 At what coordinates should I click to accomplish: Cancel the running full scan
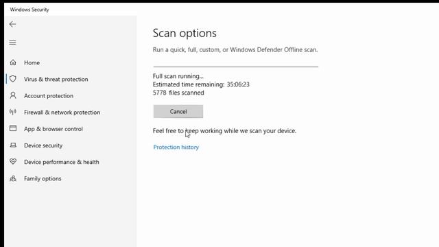point(178,111)
